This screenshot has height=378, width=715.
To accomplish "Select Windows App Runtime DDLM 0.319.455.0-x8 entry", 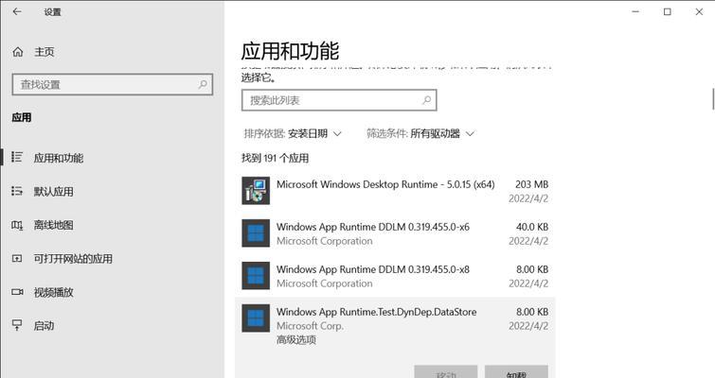I will click(x=395, y=276).
